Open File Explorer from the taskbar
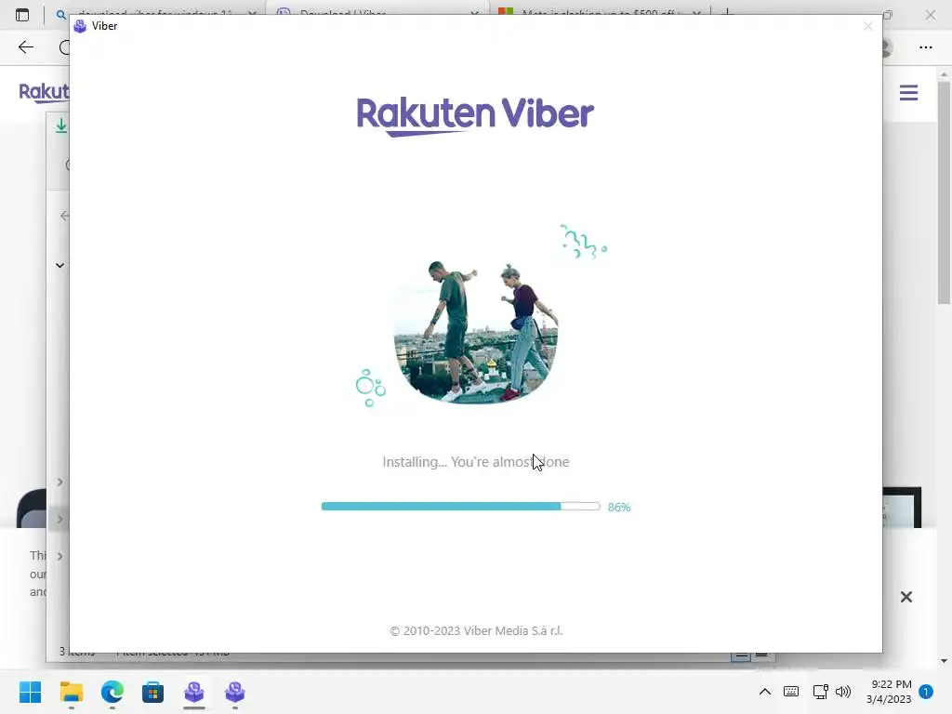Viewport: 952px width, 714px height. (x=71, y=692)
